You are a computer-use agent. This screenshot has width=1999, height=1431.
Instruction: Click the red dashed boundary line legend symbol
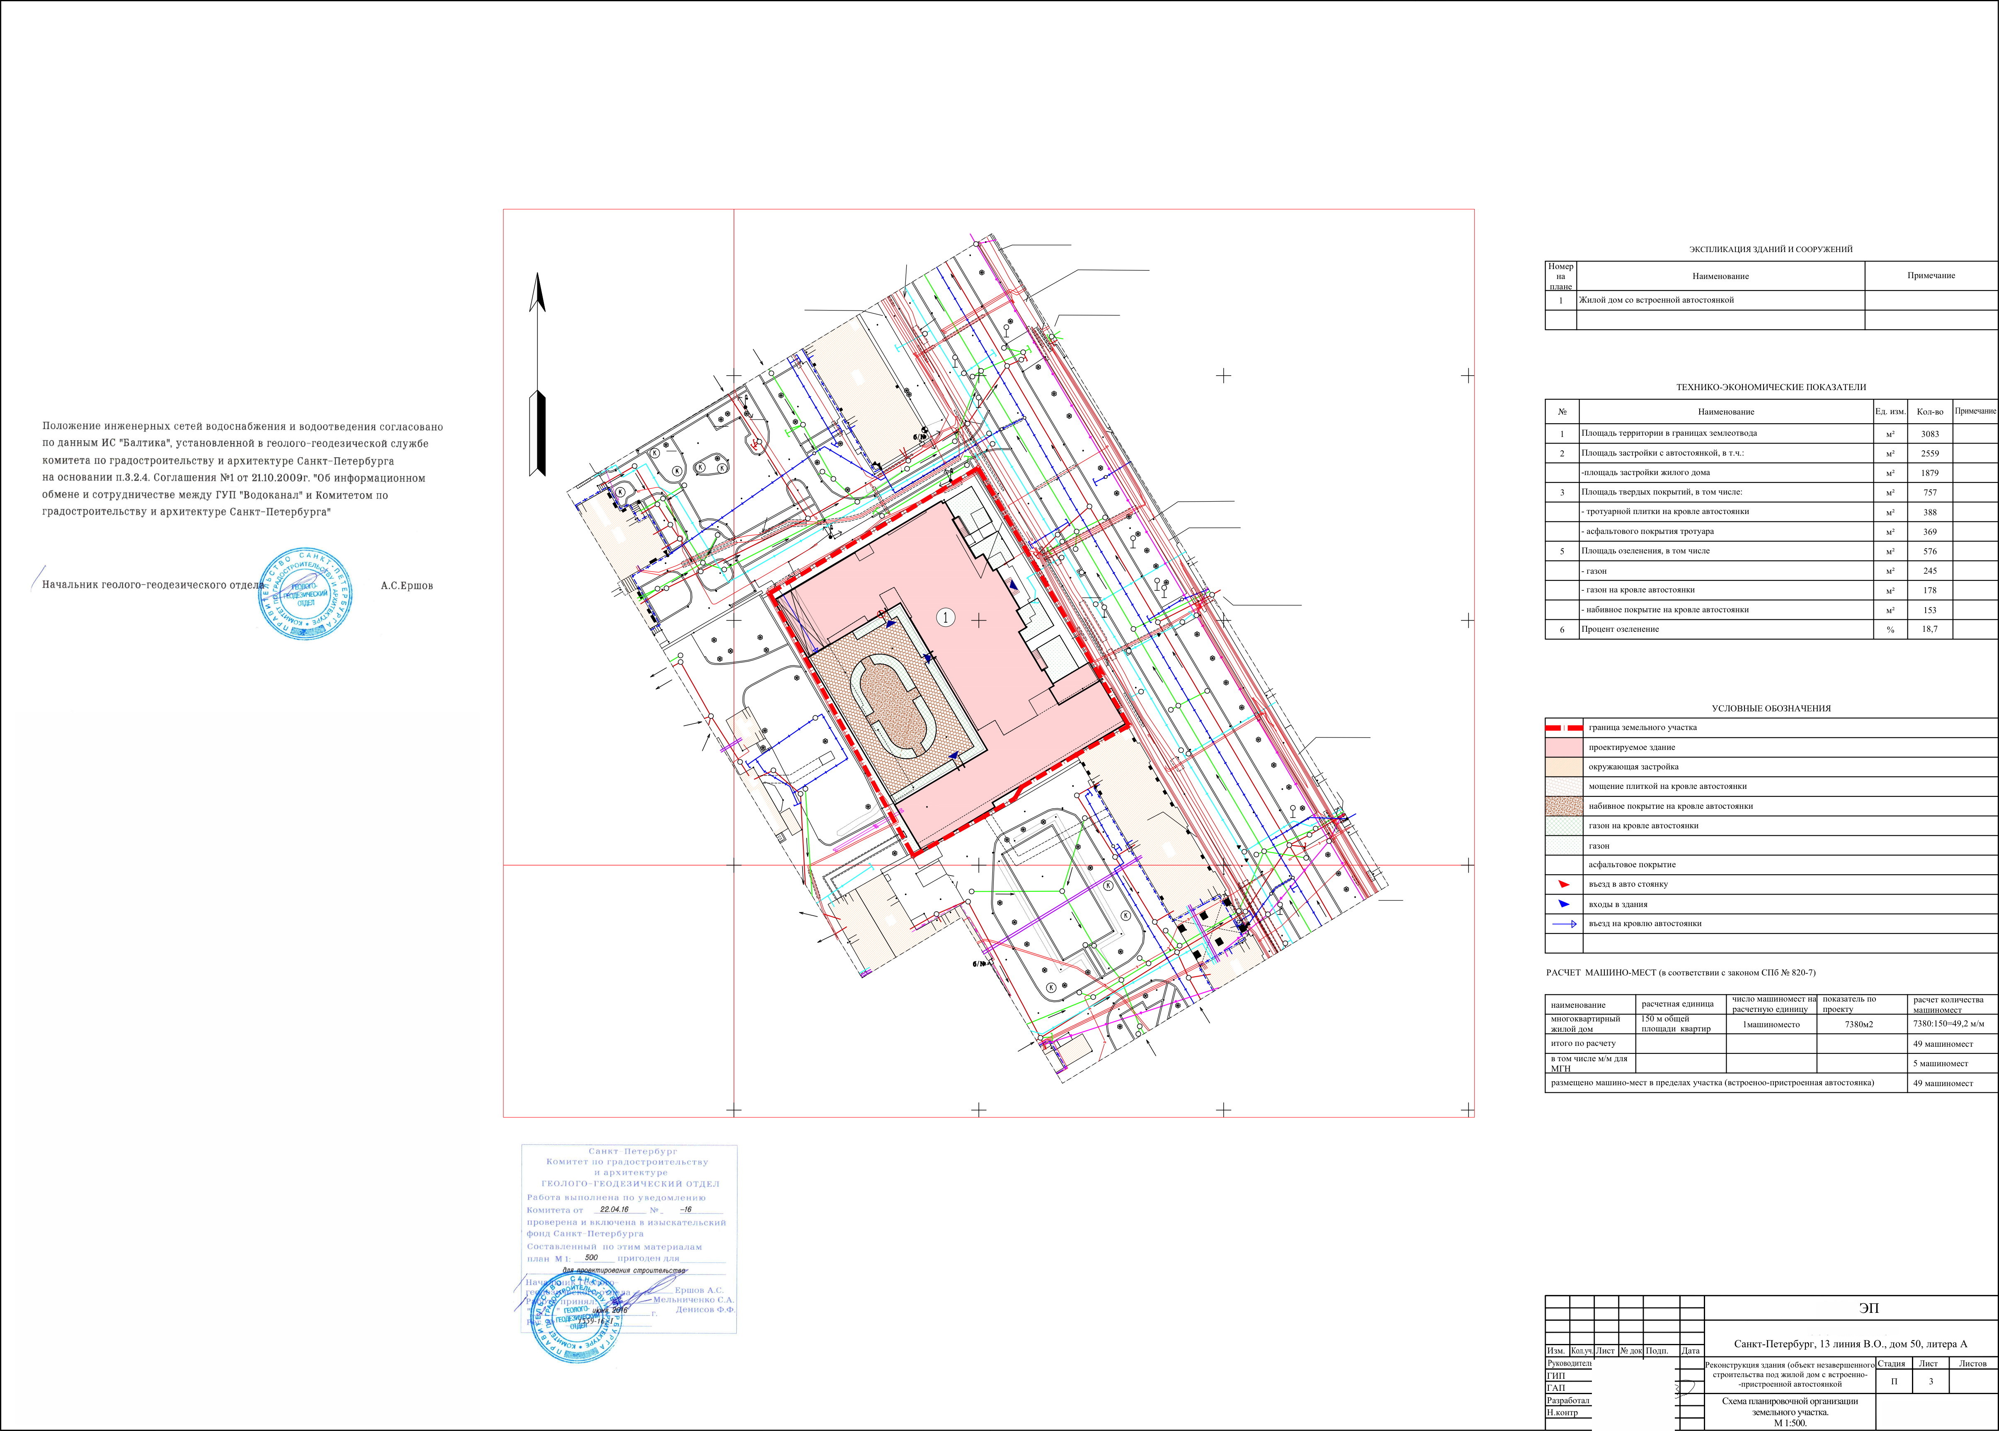tap(1564, 728)
